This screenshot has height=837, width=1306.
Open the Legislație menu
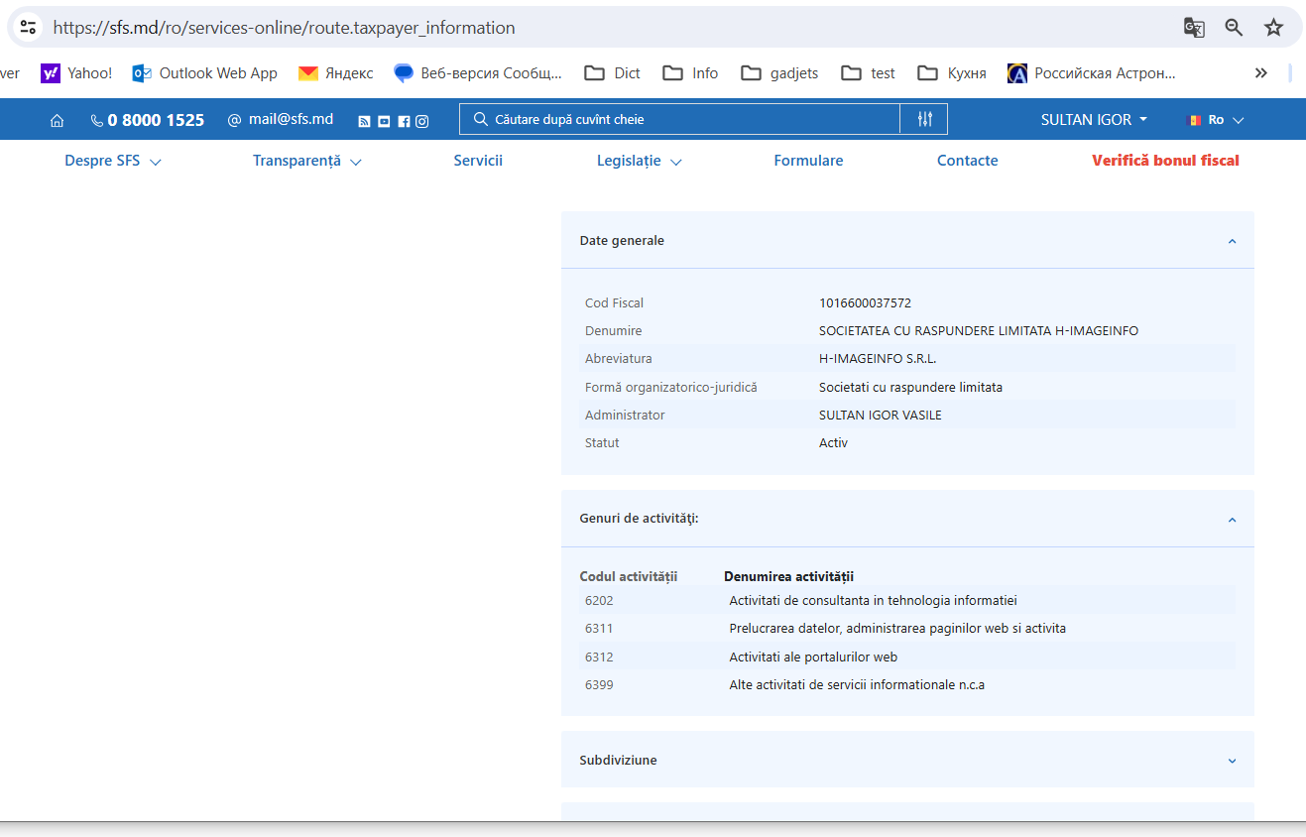click(639, 161)
